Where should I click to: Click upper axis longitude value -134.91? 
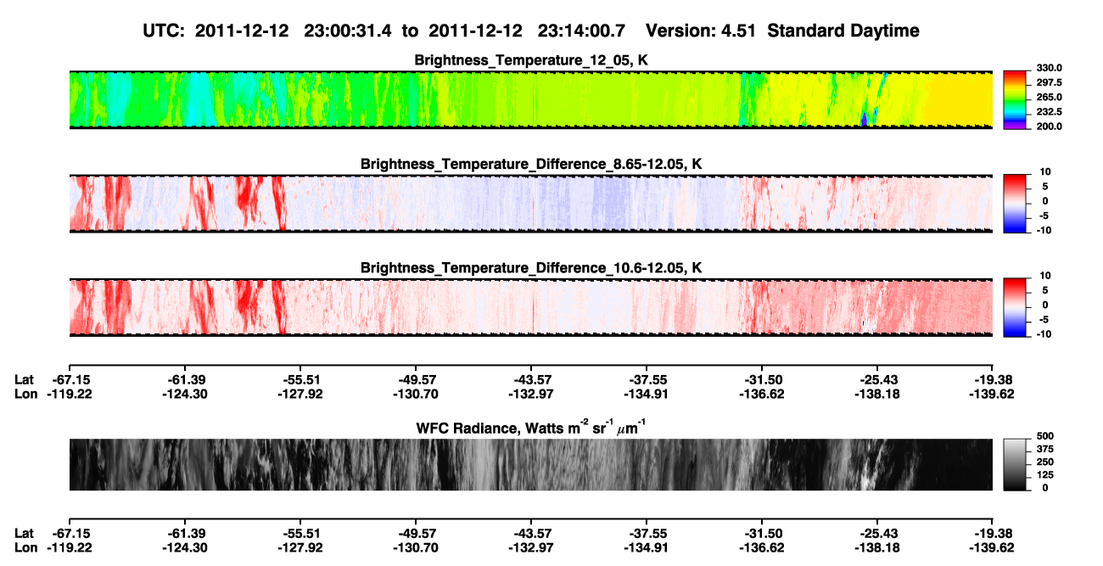tap(646, 394)
